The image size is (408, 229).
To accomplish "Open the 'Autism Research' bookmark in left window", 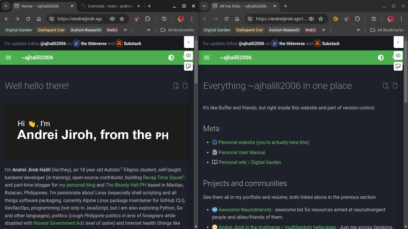I will (x=86, y=30).
